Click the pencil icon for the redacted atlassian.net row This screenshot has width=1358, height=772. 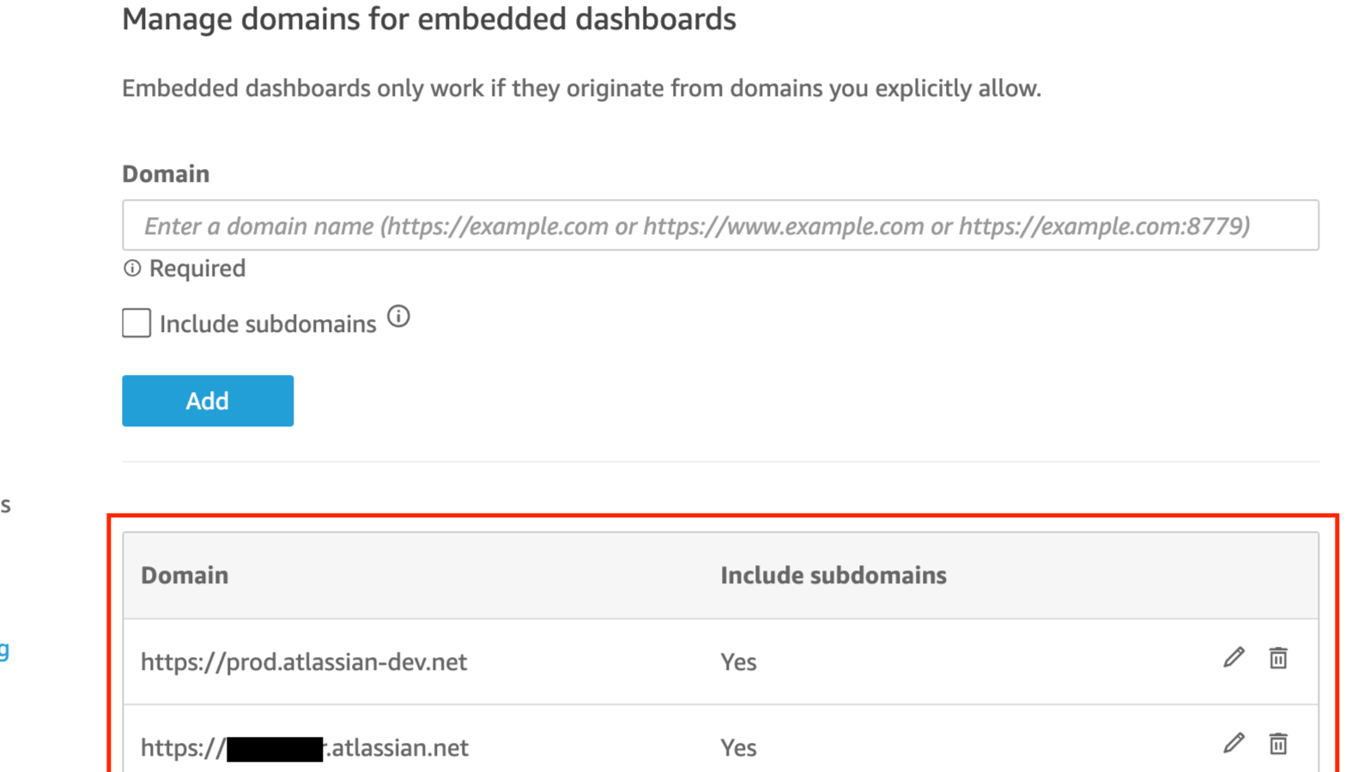click(1234, 744)
